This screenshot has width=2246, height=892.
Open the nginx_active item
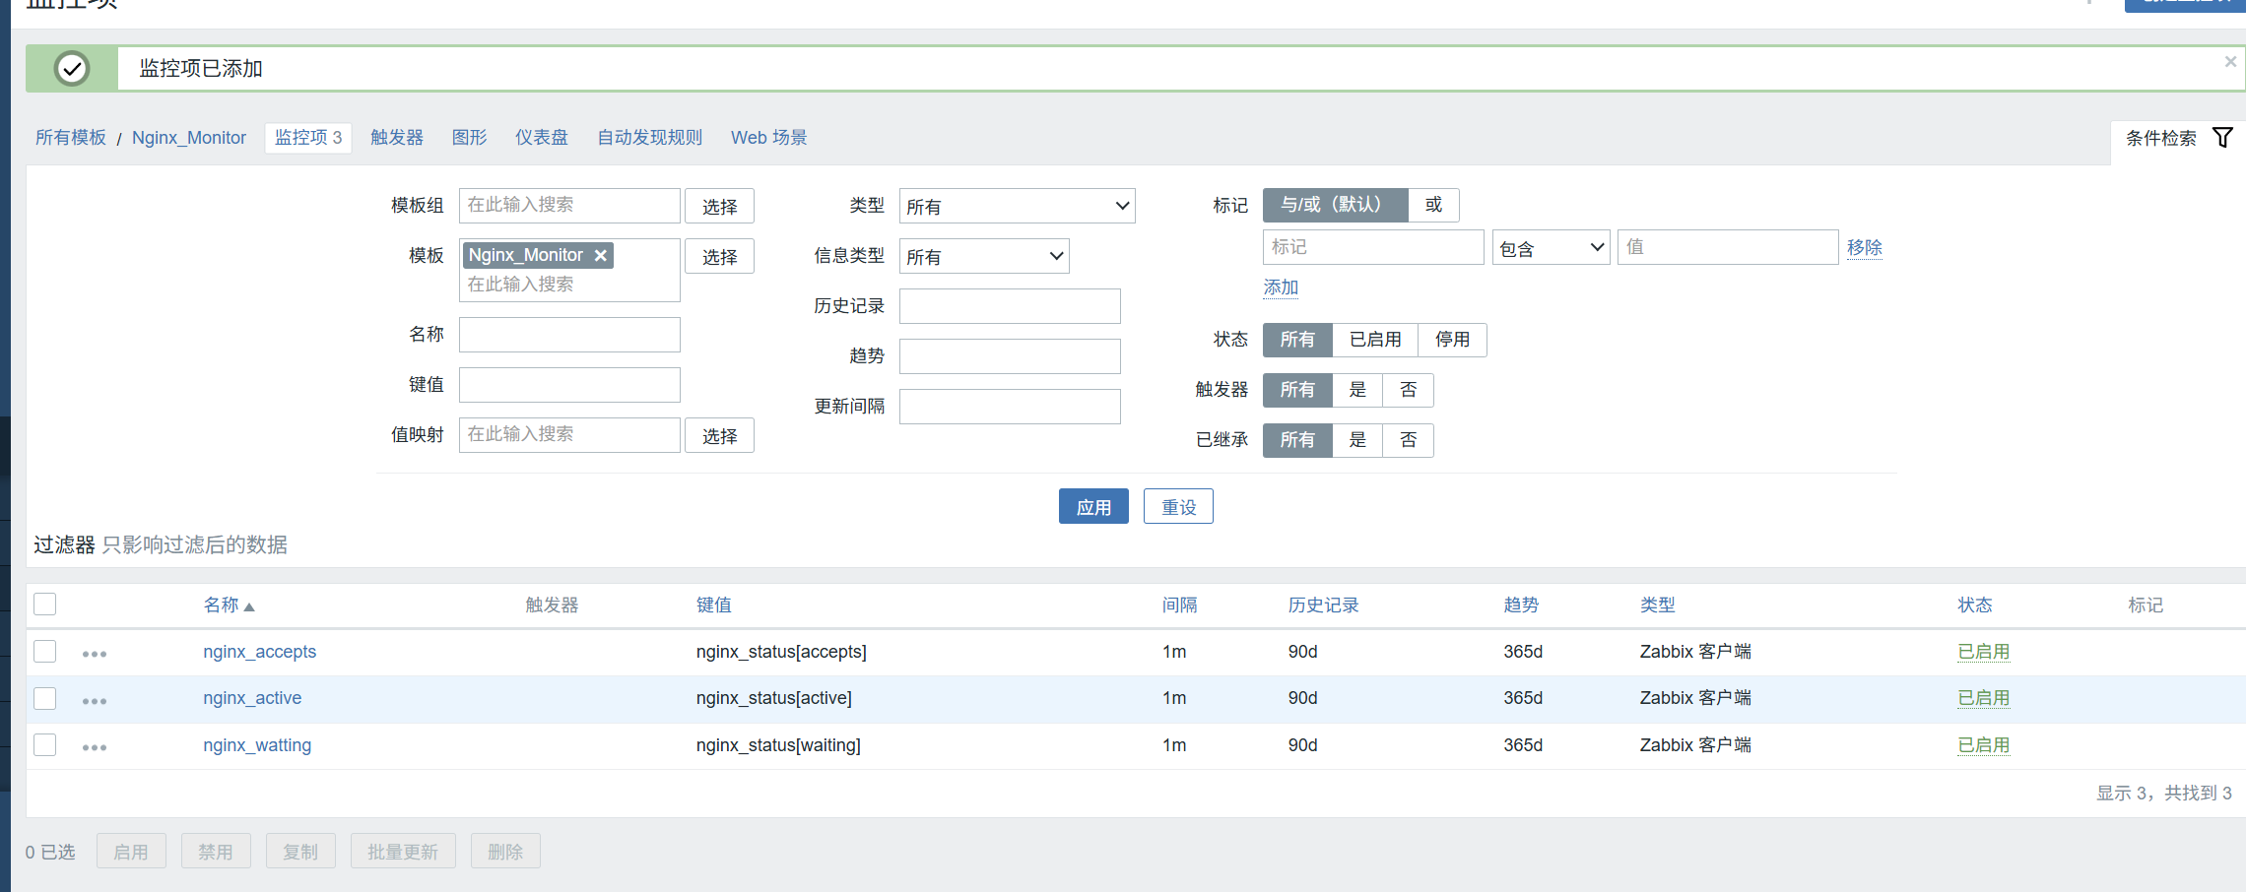(252, 698)
